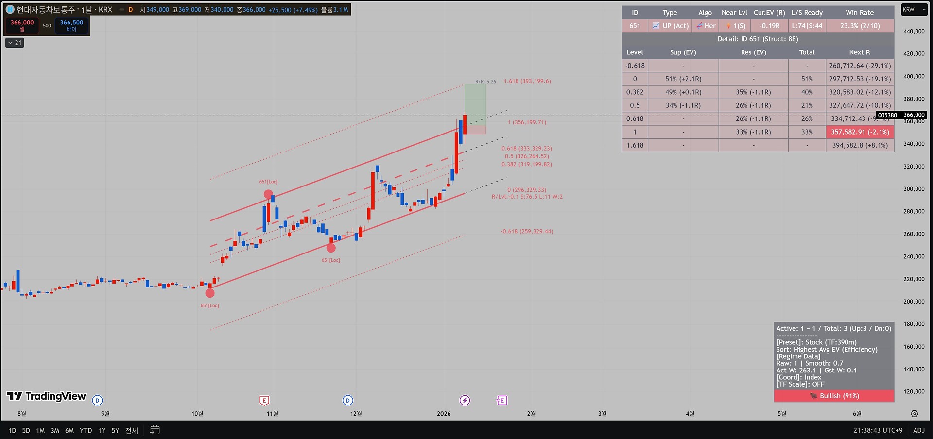933x439 pixels.
Task: Click the 23.3% (2/10) win rate cell
Action: [860, 26]
